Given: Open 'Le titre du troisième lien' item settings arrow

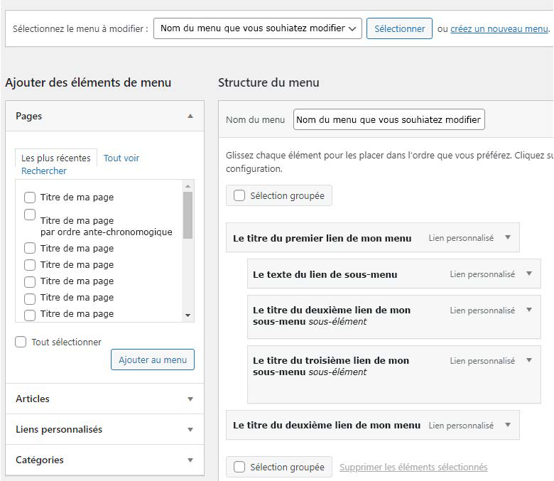Looking at the screenshot, I should click(528, 361).
